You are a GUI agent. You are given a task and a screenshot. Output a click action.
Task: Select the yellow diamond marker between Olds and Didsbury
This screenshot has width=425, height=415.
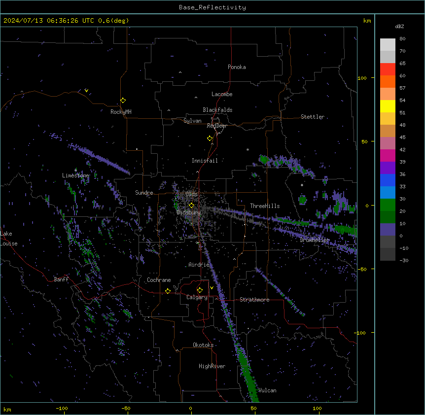pos(192,205)
